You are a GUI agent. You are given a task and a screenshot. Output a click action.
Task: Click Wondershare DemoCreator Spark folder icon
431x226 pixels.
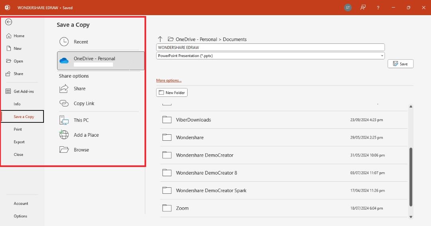tap(167, 190)
